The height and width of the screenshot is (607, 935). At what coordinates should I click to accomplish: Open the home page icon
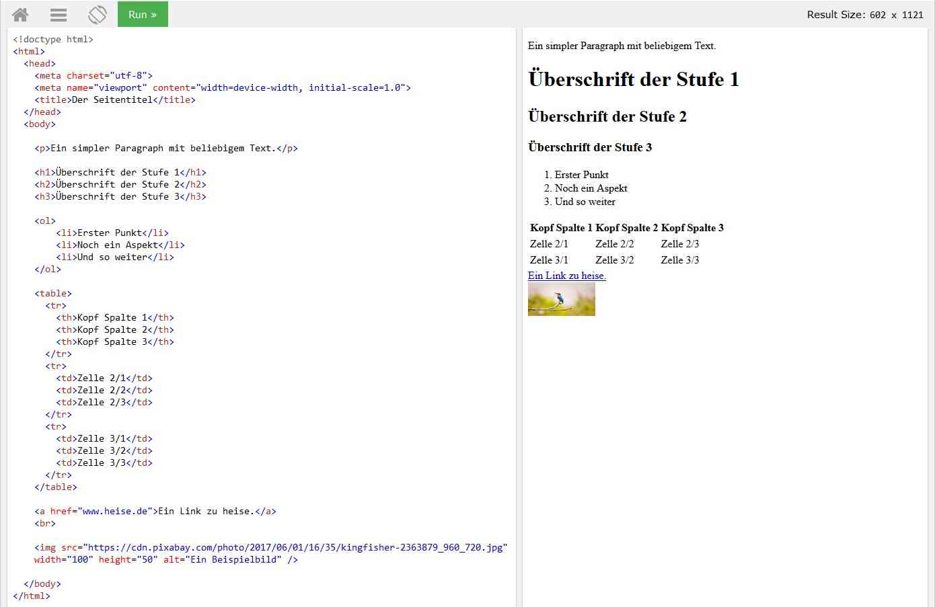click(x=19, y=14)
